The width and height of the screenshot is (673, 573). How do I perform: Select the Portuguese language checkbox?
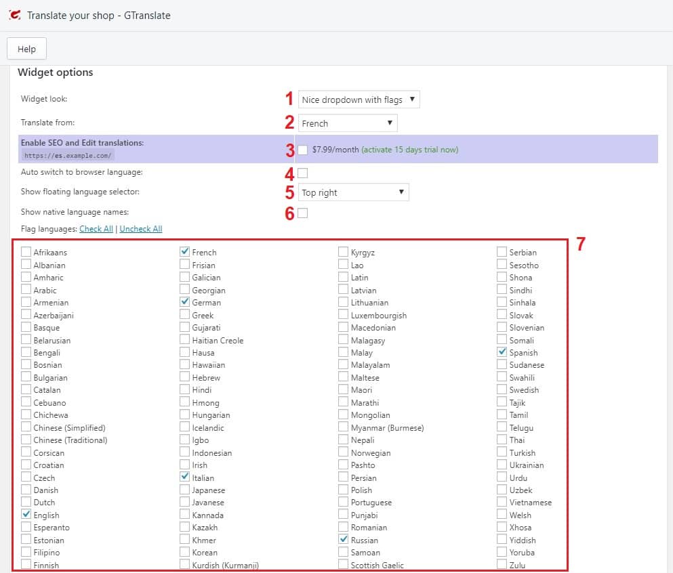click(x=344, y=503)
